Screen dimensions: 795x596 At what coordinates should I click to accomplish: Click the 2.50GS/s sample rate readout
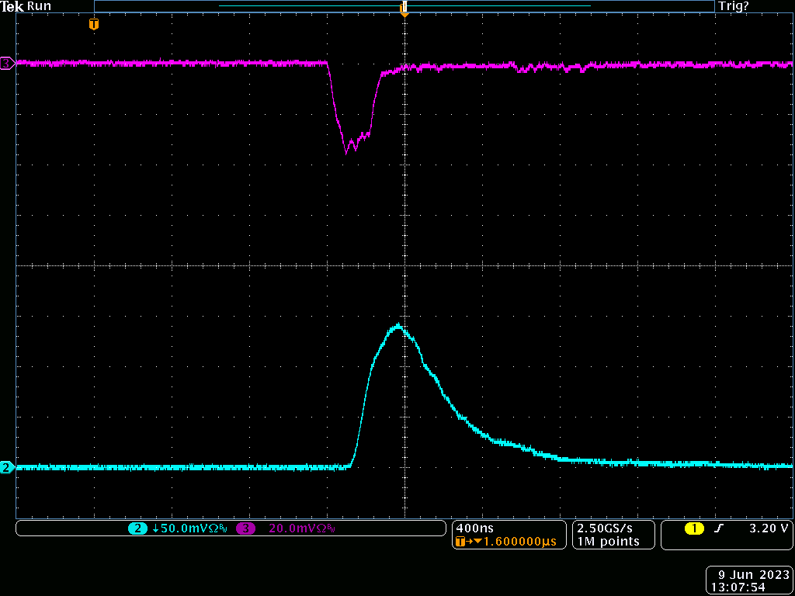(605, 528)
